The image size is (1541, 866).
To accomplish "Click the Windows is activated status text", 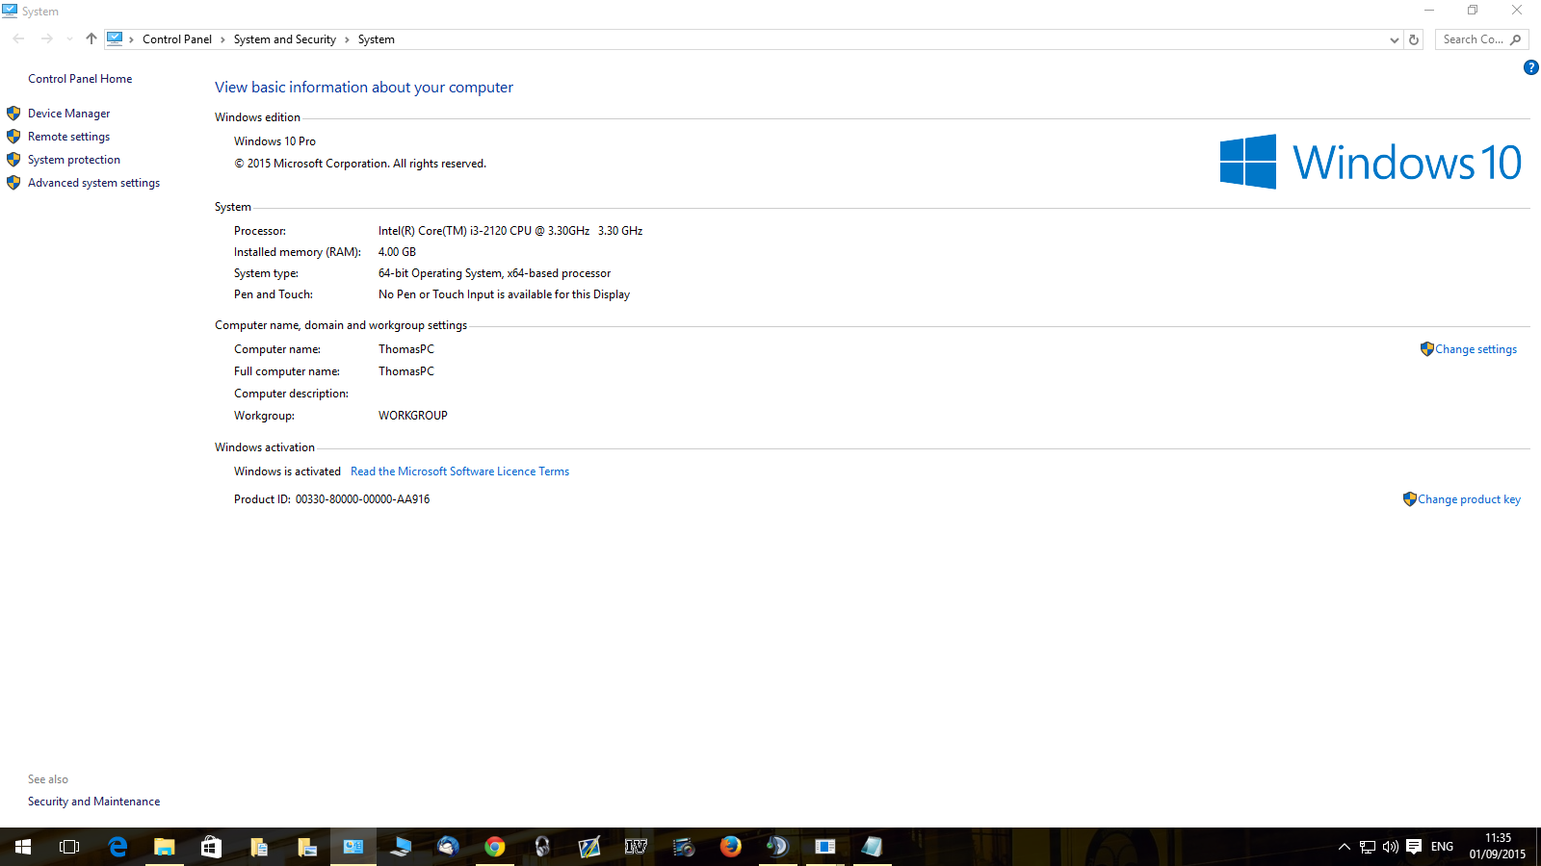I will click(x=287, y=471).
